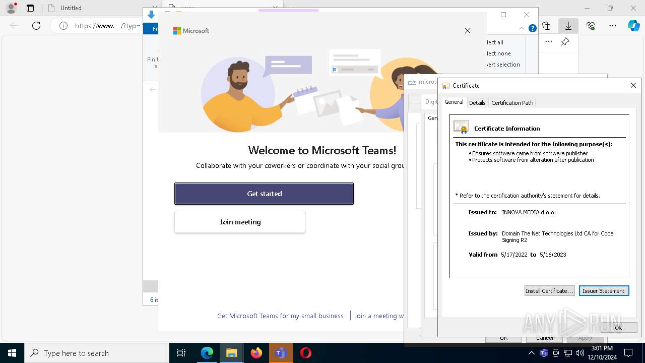Show hidden system tray icons
Screen dimensions: 645x363
point(532,353)
